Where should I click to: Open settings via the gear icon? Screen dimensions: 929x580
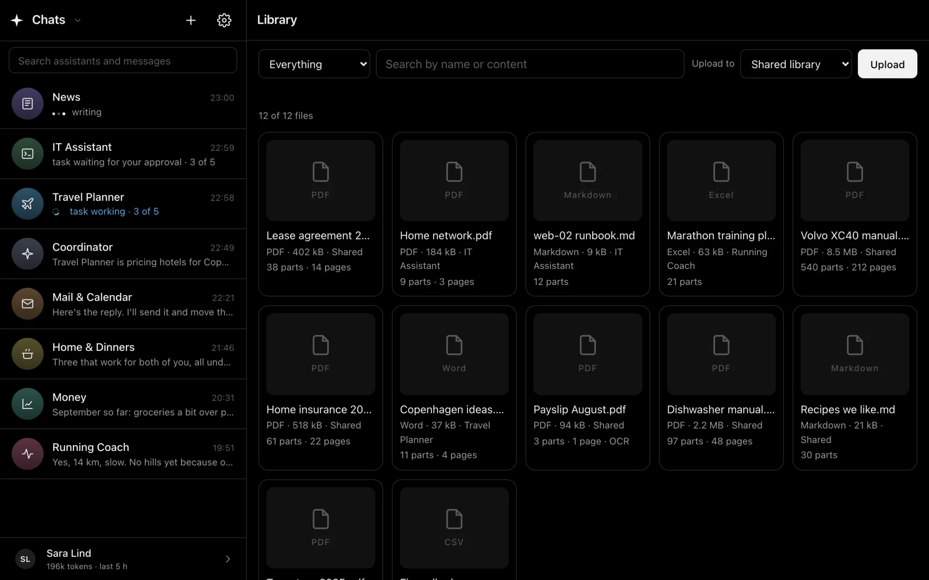point(224,20)
